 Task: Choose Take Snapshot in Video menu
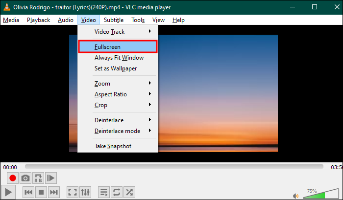(x=118, y=146)
